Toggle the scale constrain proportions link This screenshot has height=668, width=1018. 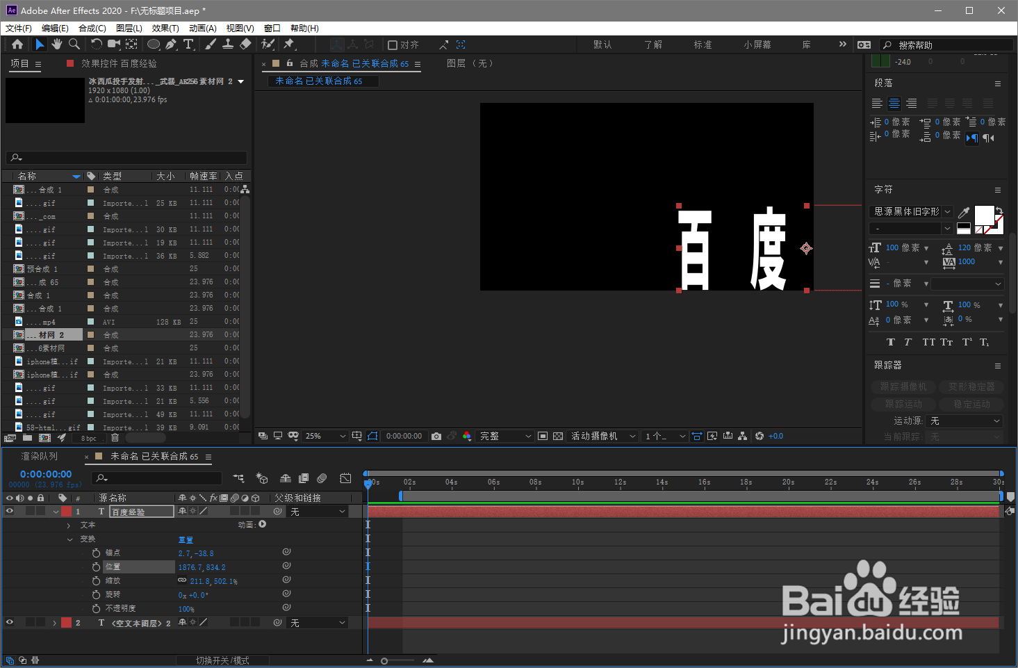182,580
